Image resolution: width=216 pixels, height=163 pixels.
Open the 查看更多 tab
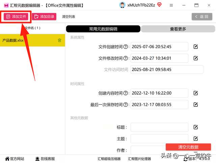[178, 29]
